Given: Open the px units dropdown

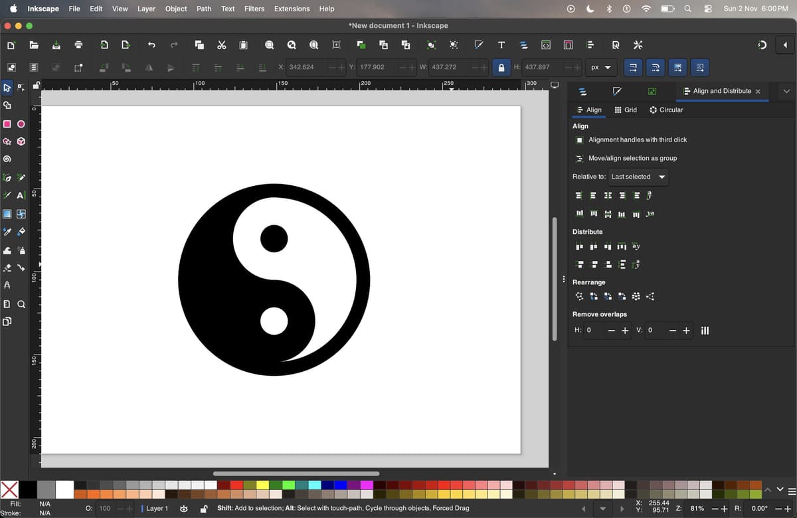Looking at the screenshot, I should (600, 67).
